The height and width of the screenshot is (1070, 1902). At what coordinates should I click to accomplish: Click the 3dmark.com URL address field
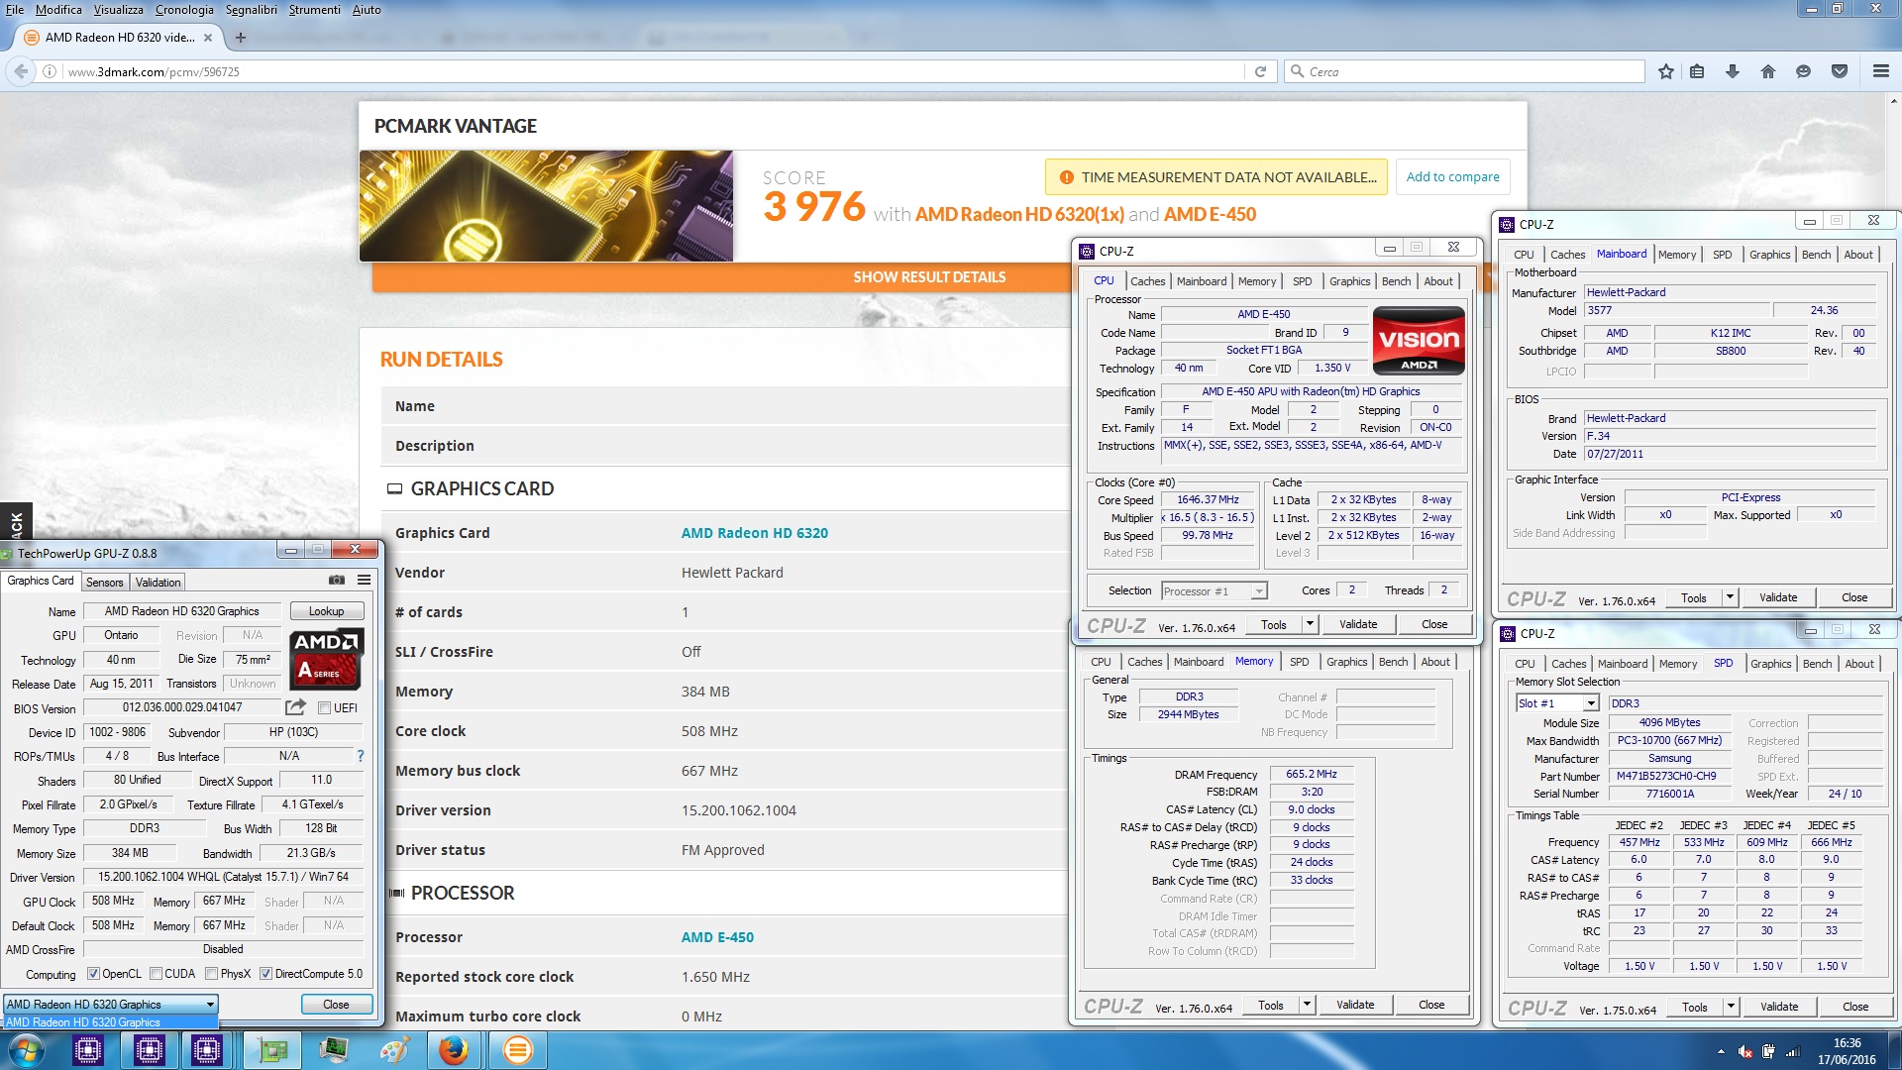(x=654, y=71)
